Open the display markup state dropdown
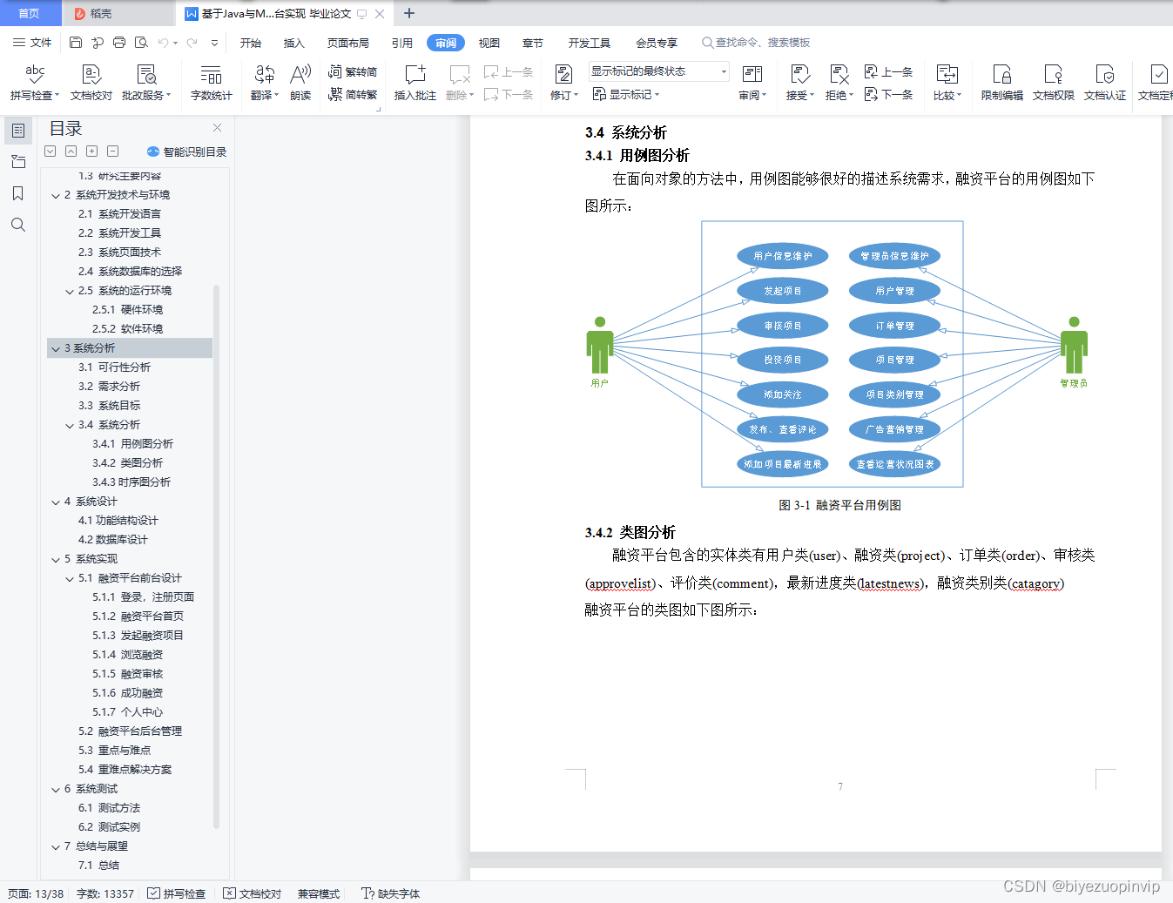1173x903 pixels. [659, 71]
